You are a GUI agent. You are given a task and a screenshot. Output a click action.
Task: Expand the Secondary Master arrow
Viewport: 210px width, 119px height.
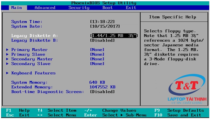7,59
